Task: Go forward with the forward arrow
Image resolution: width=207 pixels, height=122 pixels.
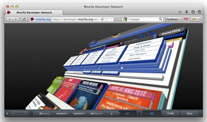Action: [16, 19]
